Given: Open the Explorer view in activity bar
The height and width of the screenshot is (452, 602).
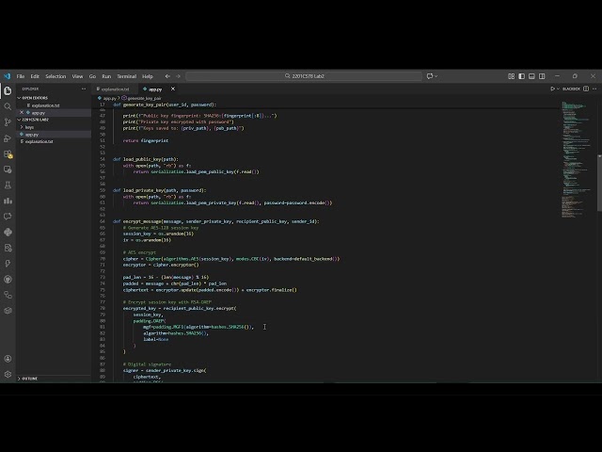Looking at the screenshot, I should [8, 91].
